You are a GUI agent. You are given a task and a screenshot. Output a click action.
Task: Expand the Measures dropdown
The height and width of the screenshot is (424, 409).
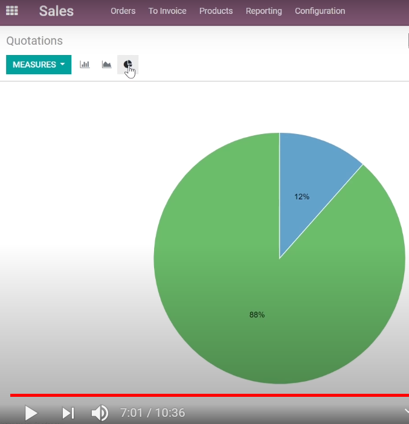point(39,65)
